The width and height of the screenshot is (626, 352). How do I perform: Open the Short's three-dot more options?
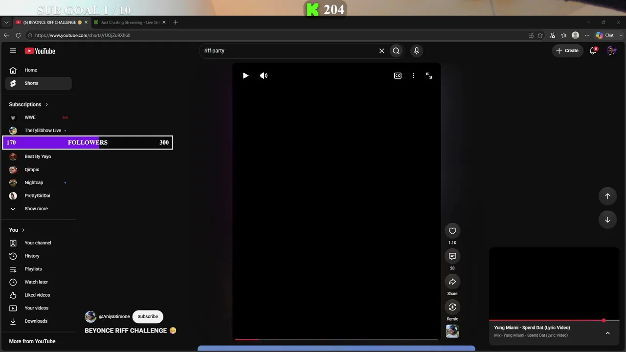point(413,76)
